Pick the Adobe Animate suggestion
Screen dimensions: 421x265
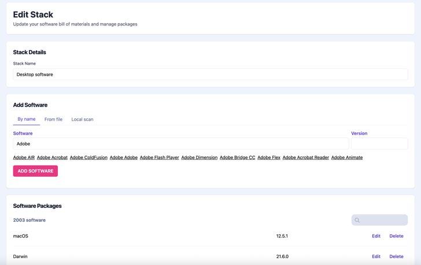point(346,158)
